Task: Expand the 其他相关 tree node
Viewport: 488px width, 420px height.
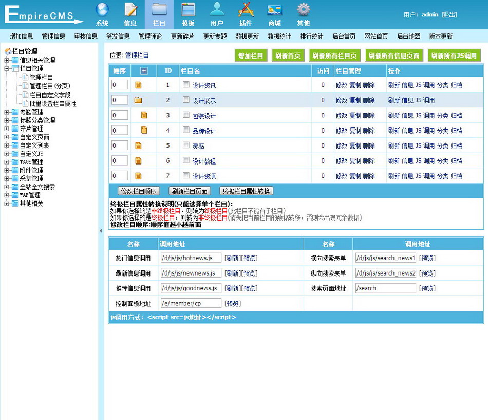Action: pyautogui.click(x=7, y=204)
